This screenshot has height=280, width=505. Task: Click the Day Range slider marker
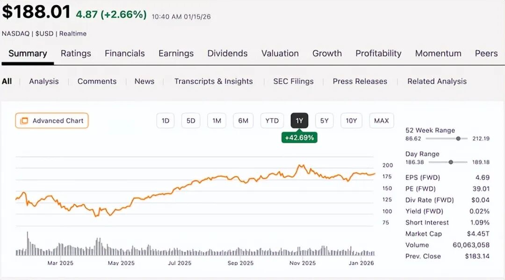[451, 162]
